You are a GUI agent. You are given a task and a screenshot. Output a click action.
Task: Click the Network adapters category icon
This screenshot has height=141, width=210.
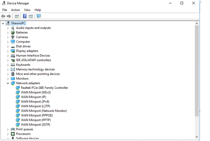(13, 83)
